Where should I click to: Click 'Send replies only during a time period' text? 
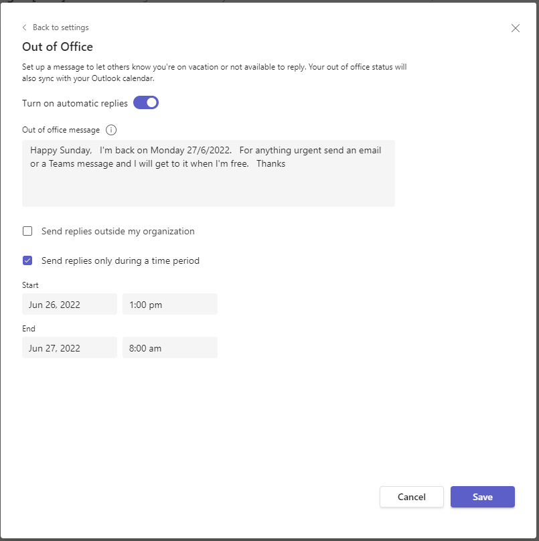(x=121, y=260)
